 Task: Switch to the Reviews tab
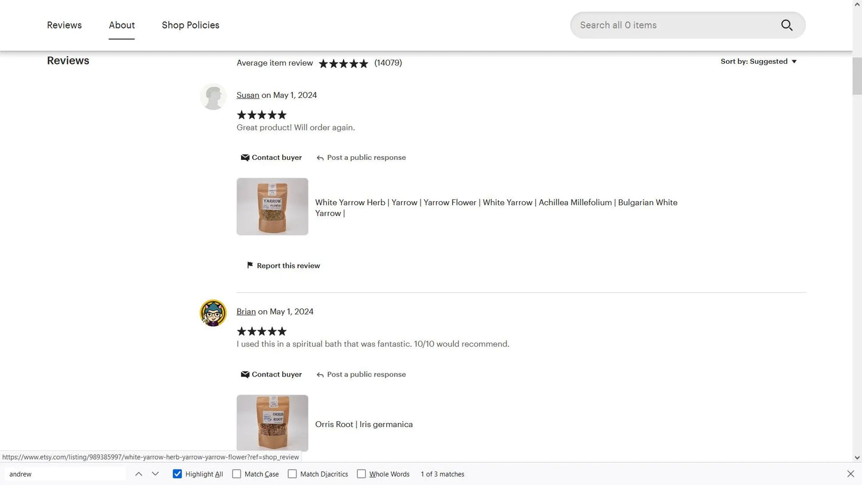[x=64, y=25]
